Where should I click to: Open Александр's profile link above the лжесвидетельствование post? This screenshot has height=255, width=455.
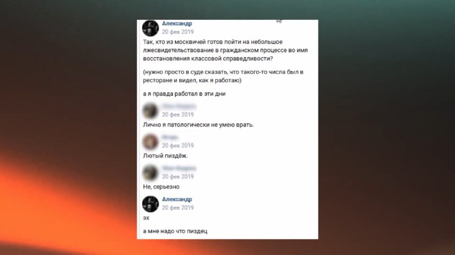click(177, 23)
